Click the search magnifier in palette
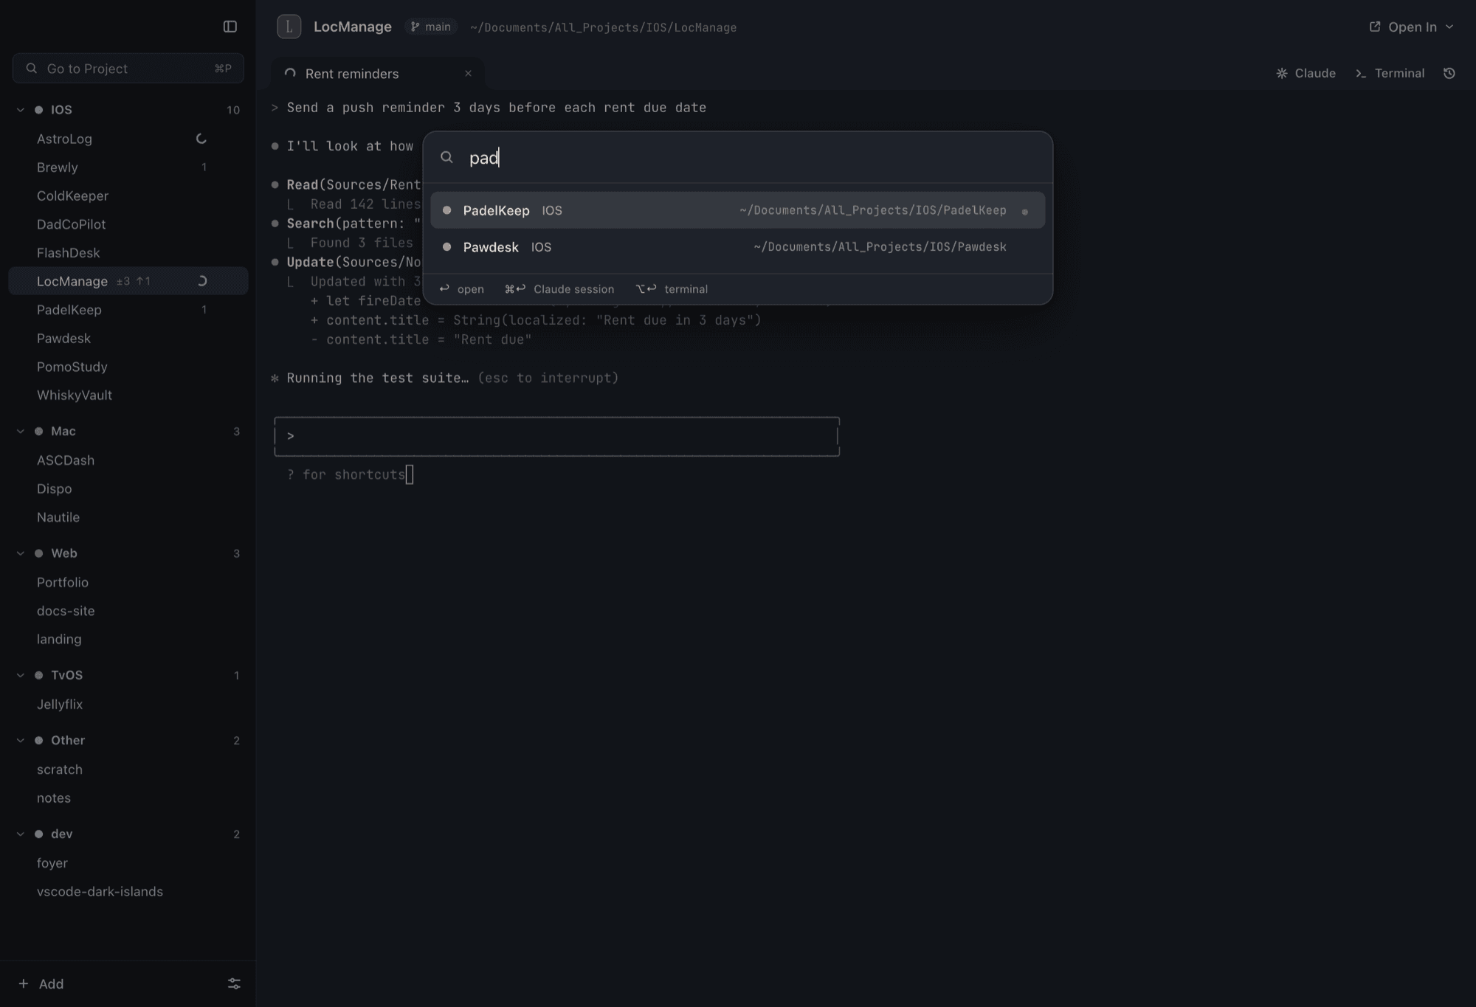1476x1007 pixels. click(x=446, y=157)
